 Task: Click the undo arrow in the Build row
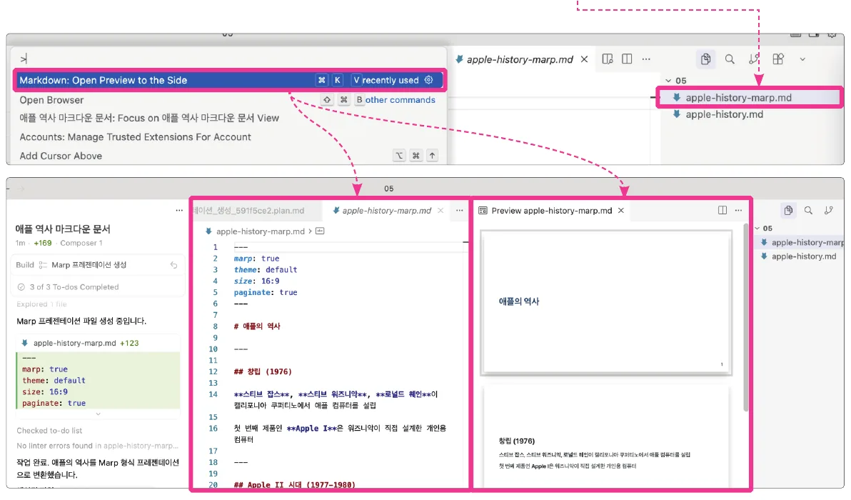click(173, 265)
